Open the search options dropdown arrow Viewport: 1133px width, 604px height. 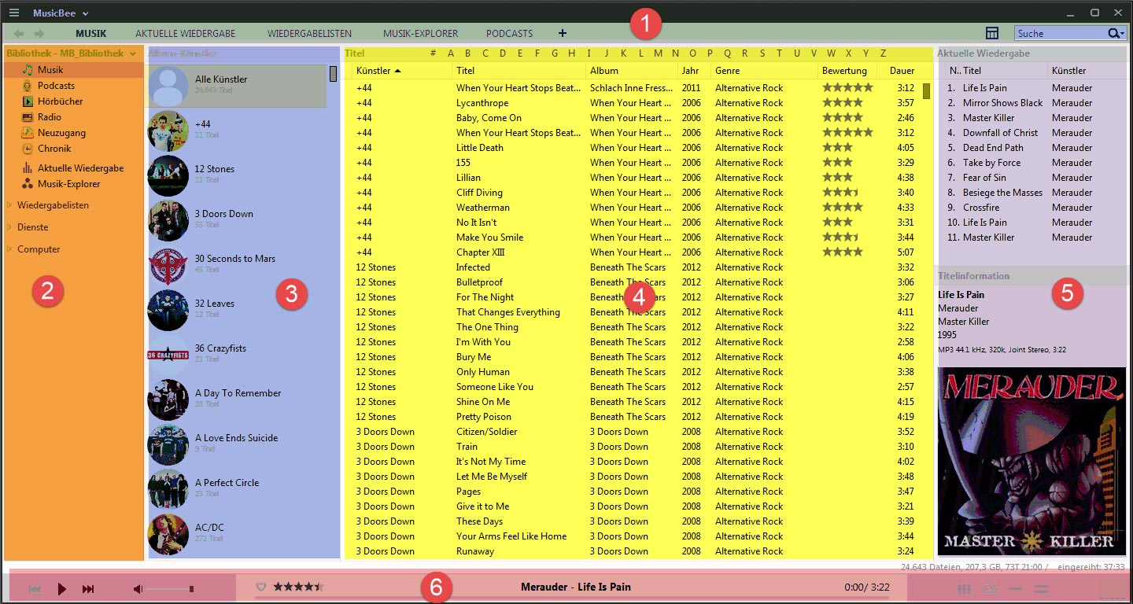(x=1124, y=34)
